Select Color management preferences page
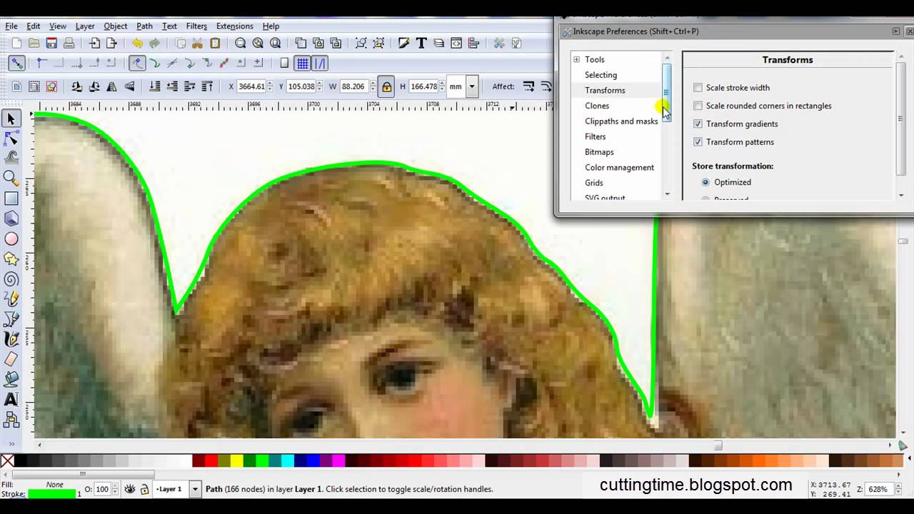The width and height of the screenshot is (914, 514). point(619,168)
